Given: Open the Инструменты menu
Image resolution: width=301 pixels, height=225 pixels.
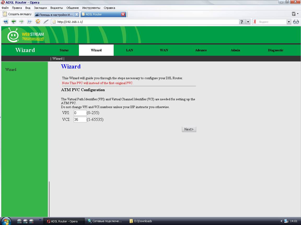Looking at the screenshot, I should coord(91,8).
